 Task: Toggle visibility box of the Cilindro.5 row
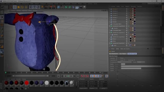tap(126, 9)
